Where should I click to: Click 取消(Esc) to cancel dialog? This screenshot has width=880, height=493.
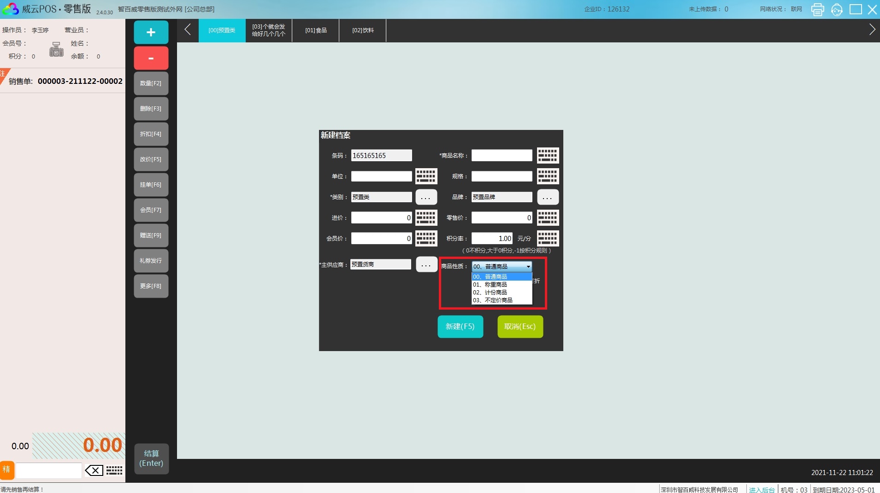tap(520, 327)
